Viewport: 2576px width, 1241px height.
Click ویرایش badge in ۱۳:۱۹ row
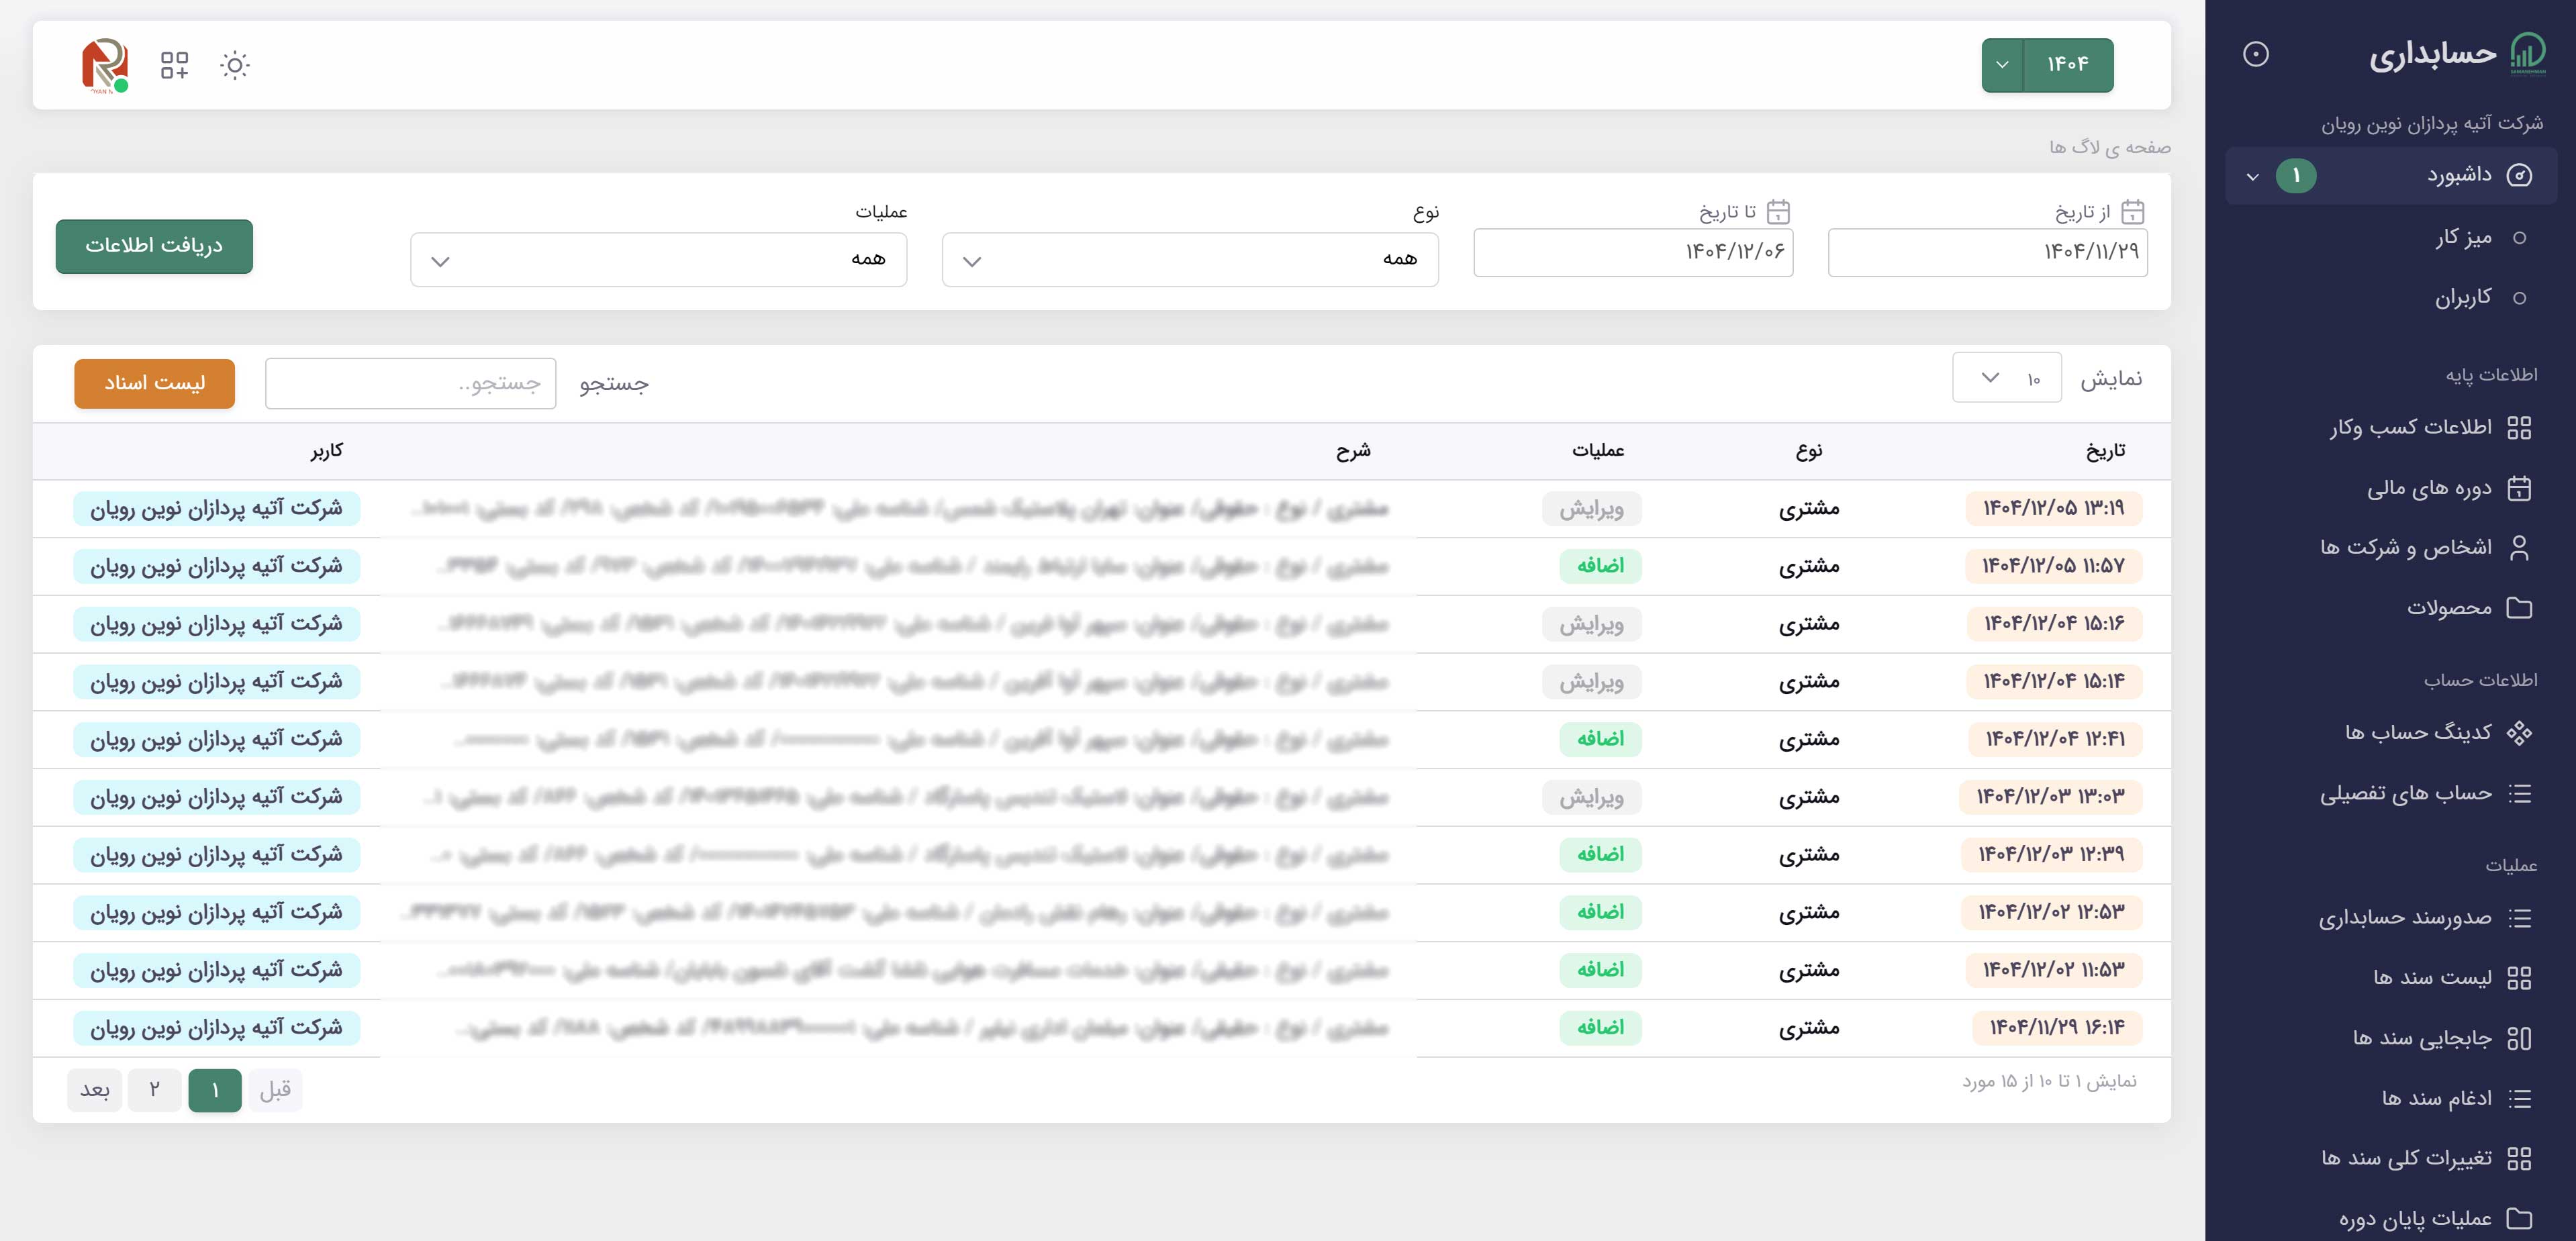click(1592, 509)
